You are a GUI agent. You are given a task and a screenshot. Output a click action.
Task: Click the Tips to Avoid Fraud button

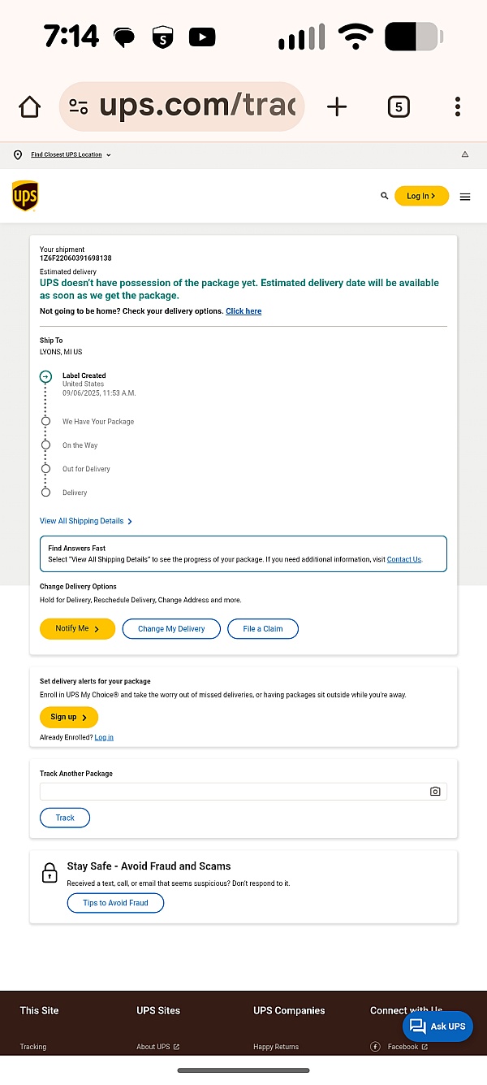point(115,903)
